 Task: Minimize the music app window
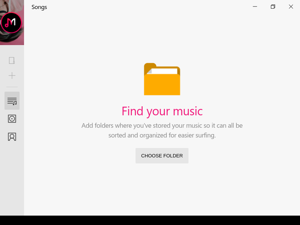pyautogui.click(x=255, y=7)
